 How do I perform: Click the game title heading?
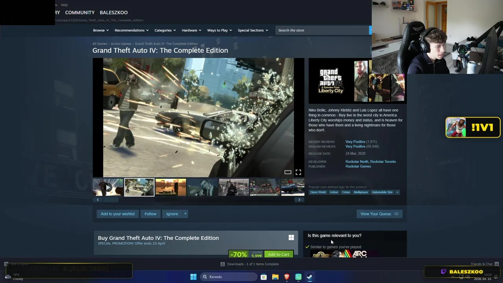pos(160,50)
